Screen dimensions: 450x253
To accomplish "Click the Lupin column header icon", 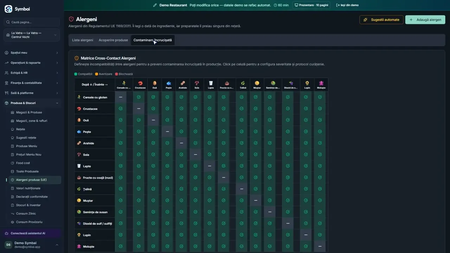I will pyautogui.click(x=307, y=83).
